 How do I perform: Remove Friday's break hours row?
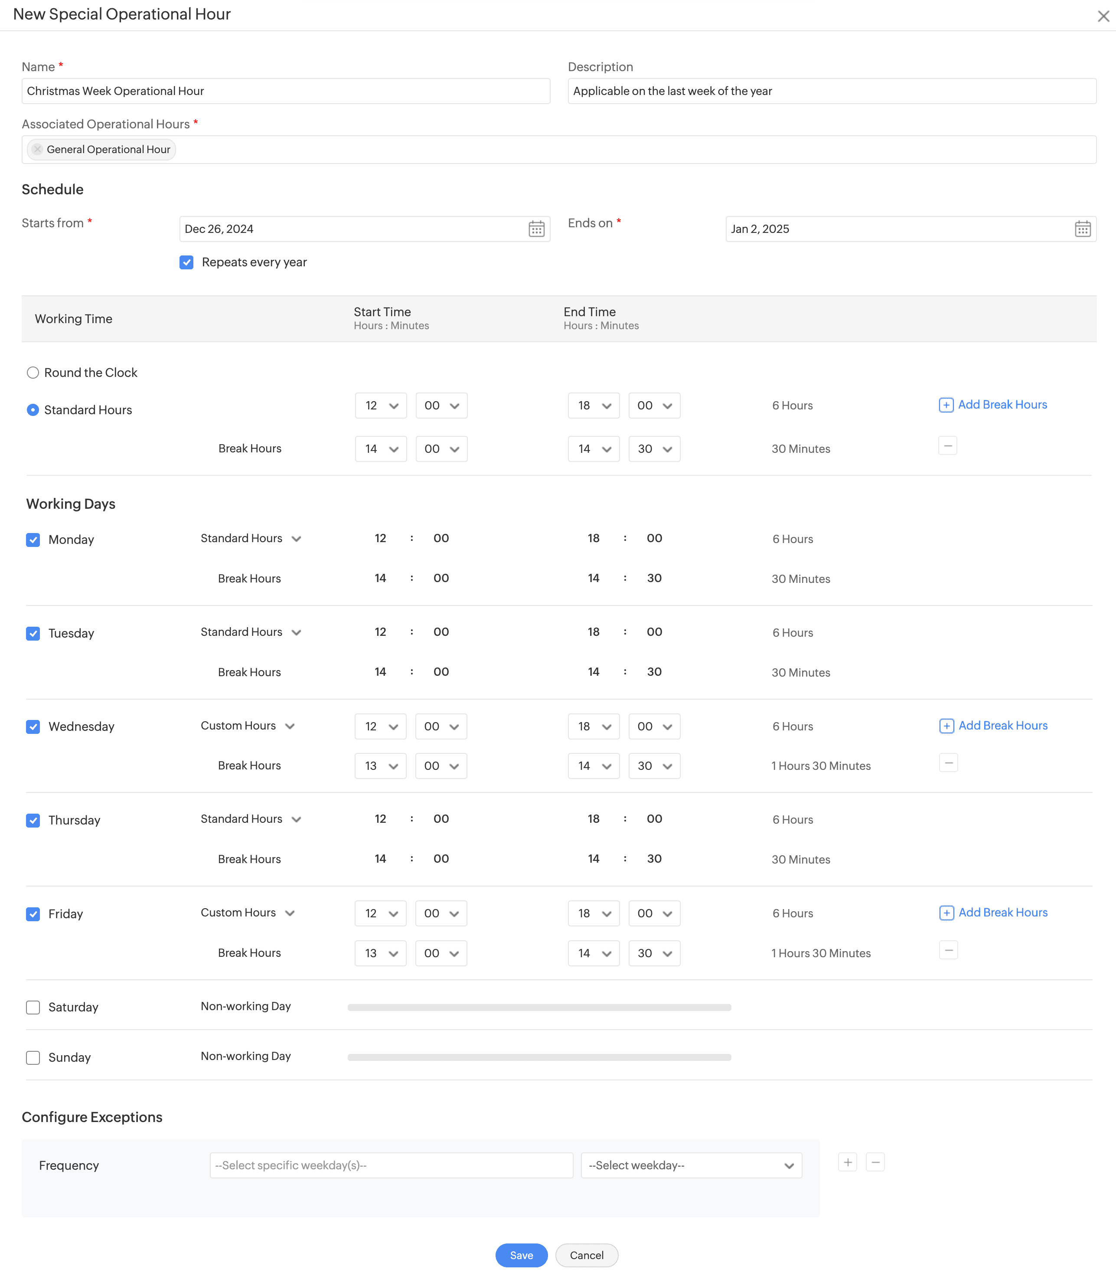[948, 950]
